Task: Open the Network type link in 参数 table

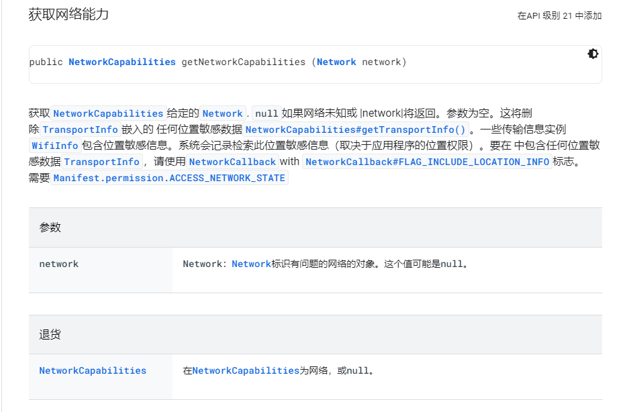Action: click(251, 264)
